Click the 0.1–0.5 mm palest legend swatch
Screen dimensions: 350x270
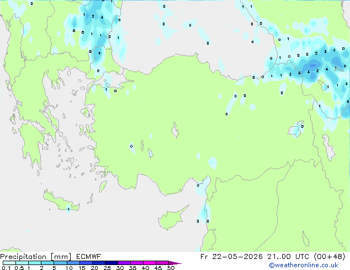(9, 263)
